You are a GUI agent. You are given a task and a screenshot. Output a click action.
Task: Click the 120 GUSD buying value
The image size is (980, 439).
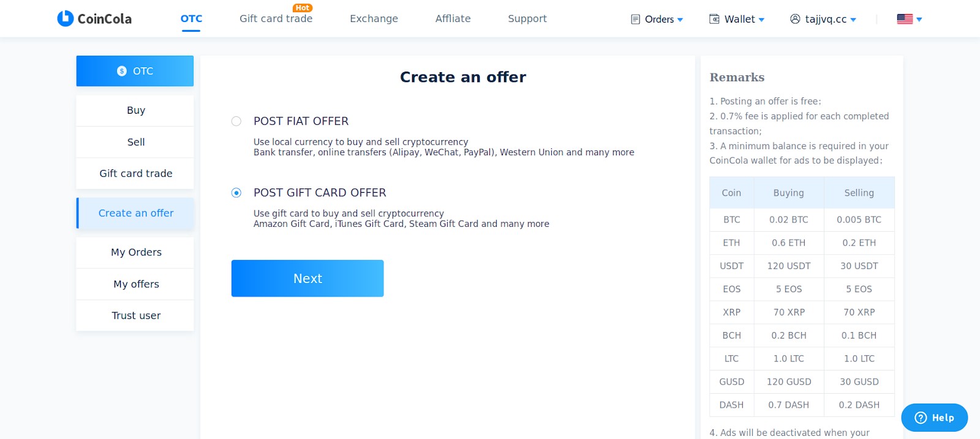pos(789,382)
